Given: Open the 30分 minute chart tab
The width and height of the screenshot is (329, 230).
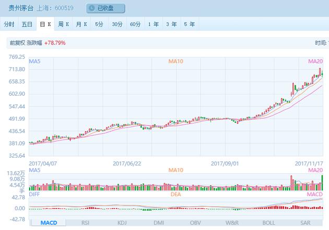Looking at the screenshot, I should tap(117, 24).
